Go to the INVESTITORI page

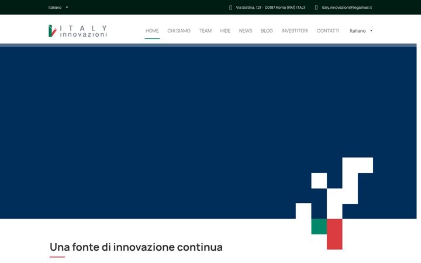[x=295, y=31]
